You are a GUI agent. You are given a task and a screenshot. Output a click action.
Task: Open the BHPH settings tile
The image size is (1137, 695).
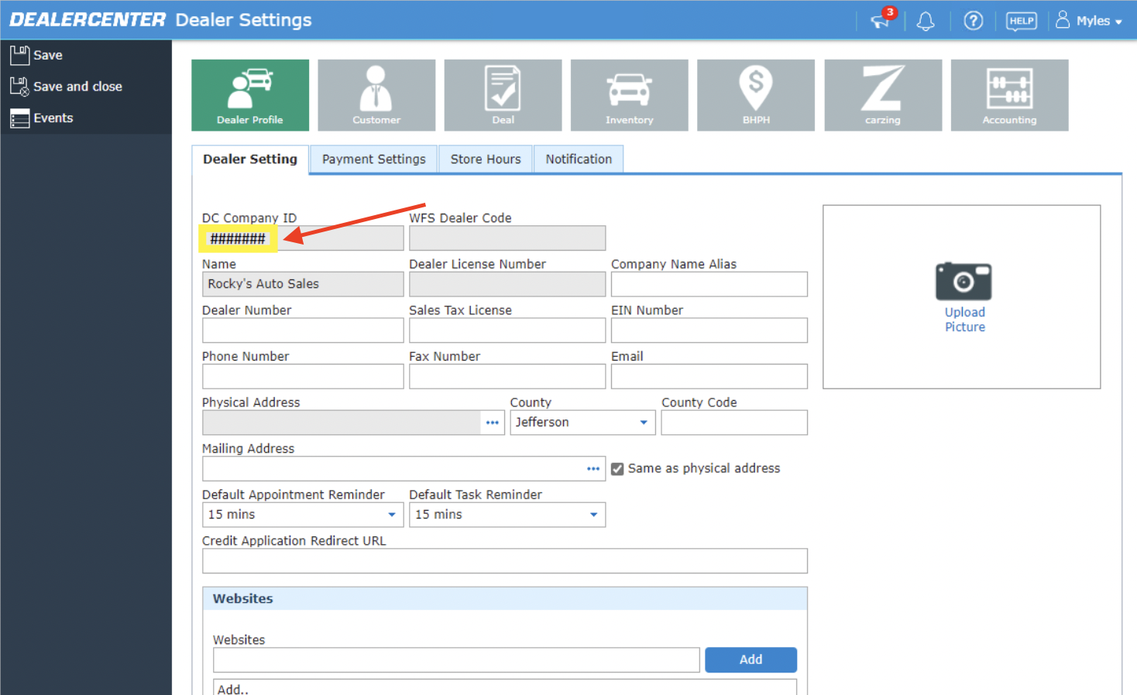pyautogui.click(x=756, y=95)
